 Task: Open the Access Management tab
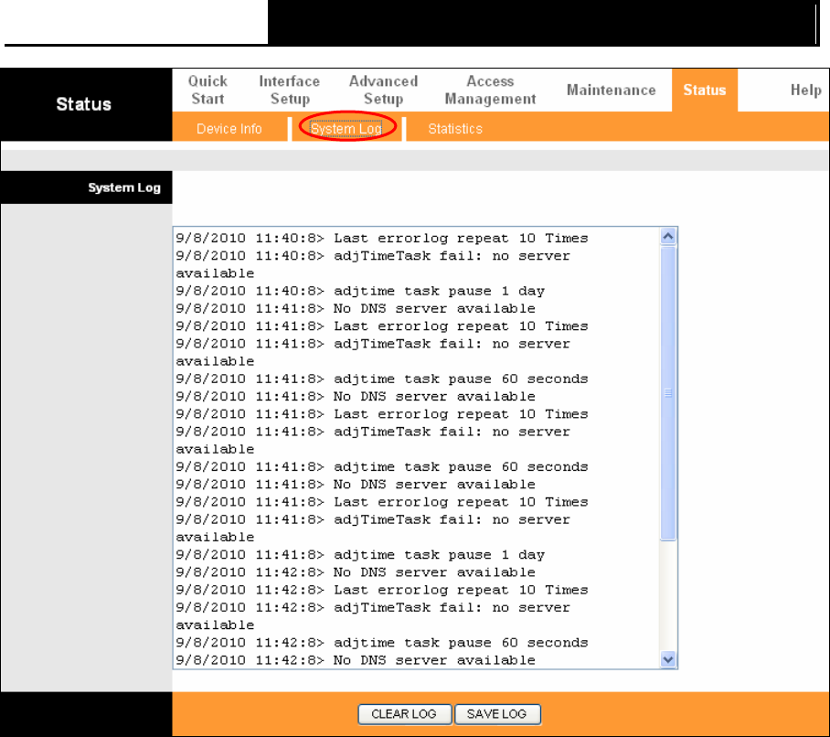[x=490, y=90]
